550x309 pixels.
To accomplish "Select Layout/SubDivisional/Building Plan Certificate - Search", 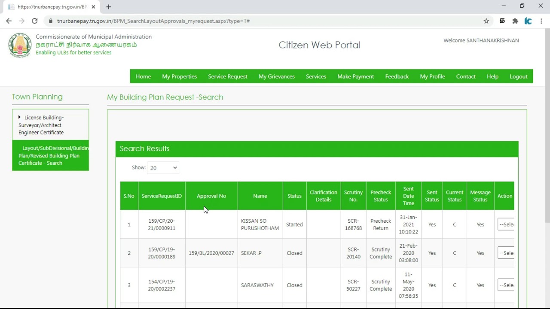I will (50, 155).
